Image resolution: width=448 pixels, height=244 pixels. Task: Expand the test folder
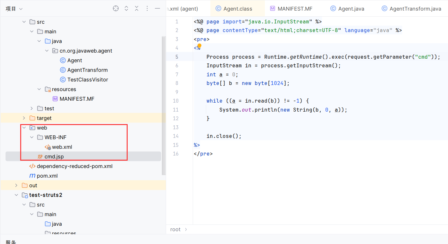click(x=31, y=108)
